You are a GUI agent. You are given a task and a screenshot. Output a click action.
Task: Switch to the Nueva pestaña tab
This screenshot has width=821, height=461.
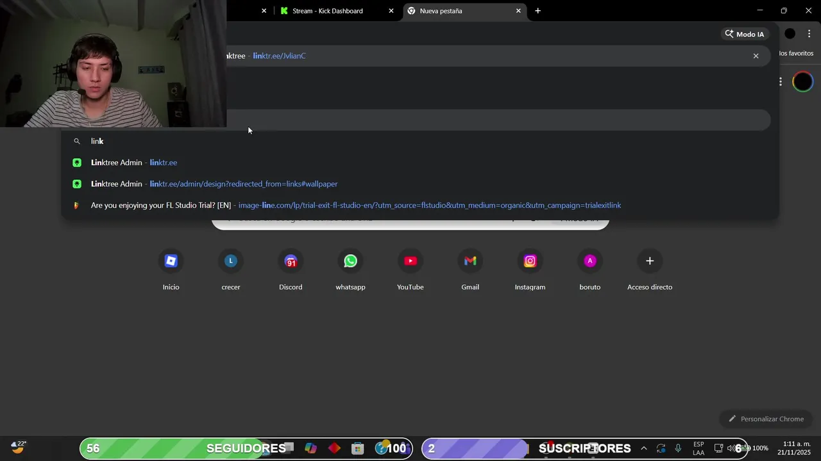pyautogui.click(x=465, y=11)
